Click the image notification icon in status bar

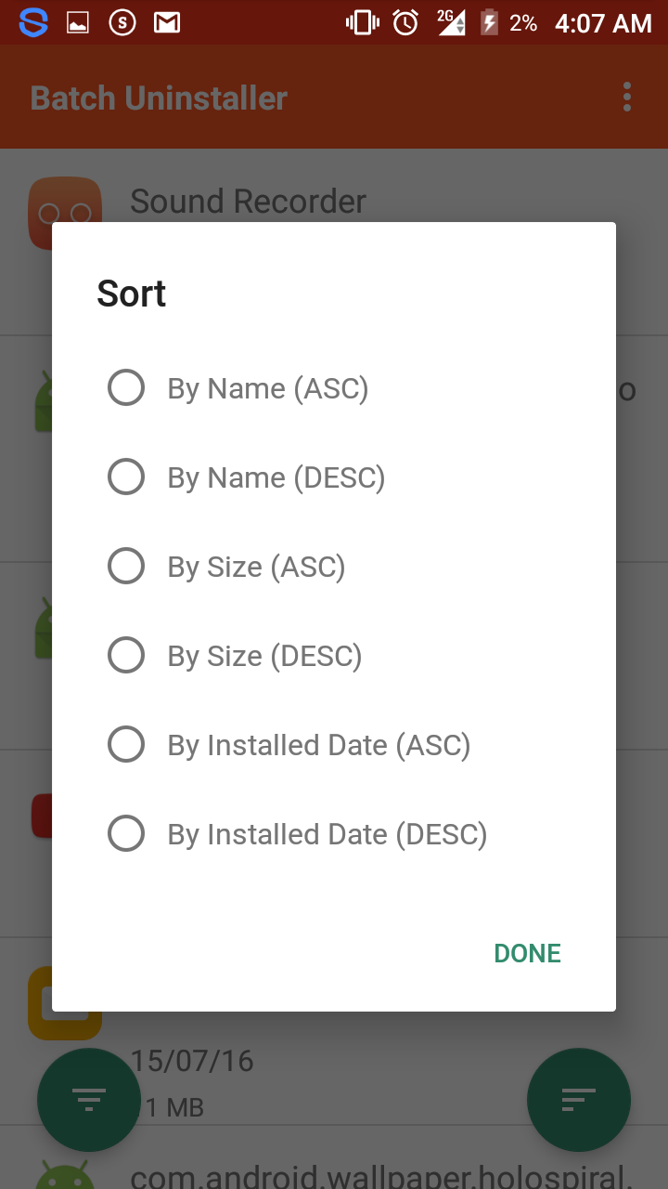pos(78,22)
